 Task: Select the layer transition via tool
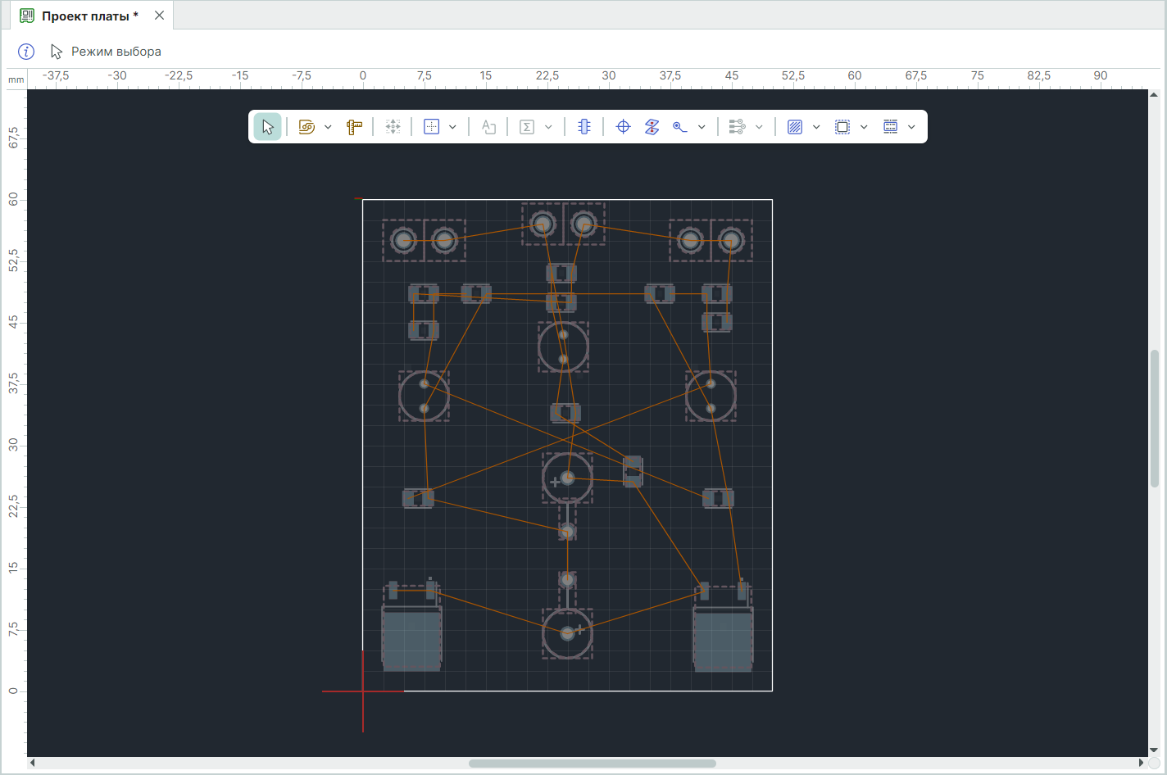652,127
